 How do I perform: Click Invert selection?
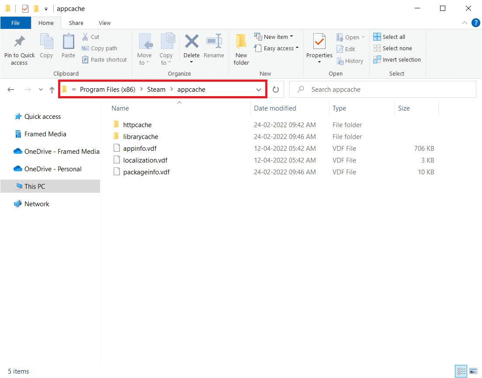397,59
